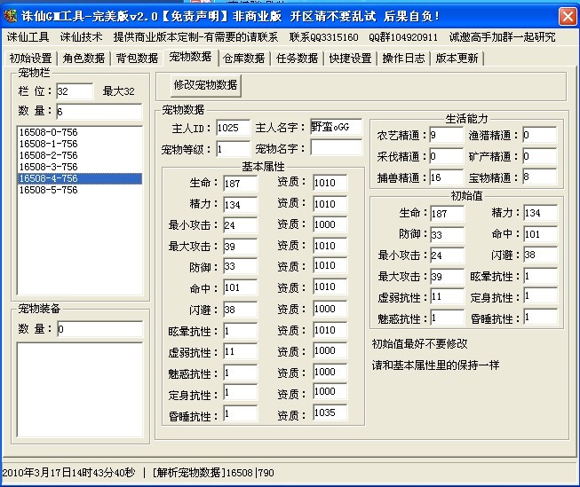
Task: Select pet entry 16508-0-756 in the list
Action: 48,132
